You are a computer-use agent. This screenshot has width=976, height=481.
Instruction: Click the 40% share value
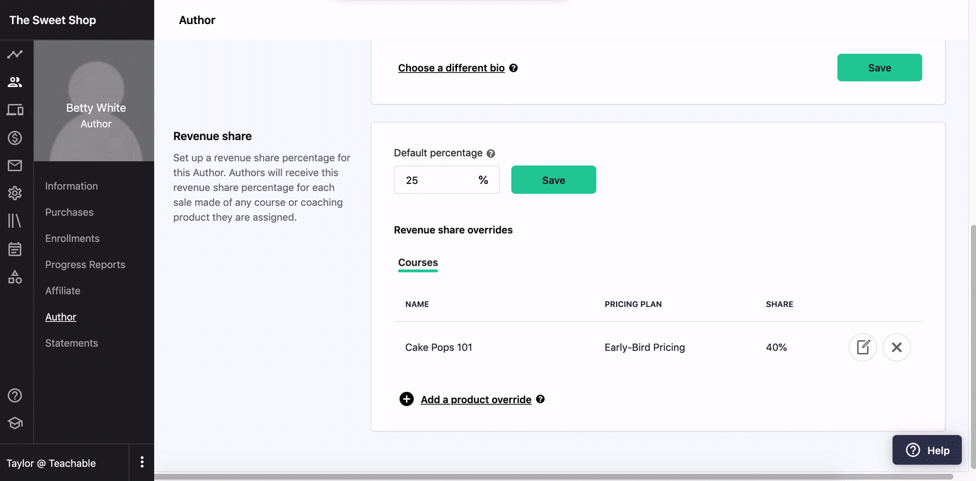(x=777, y=347)
